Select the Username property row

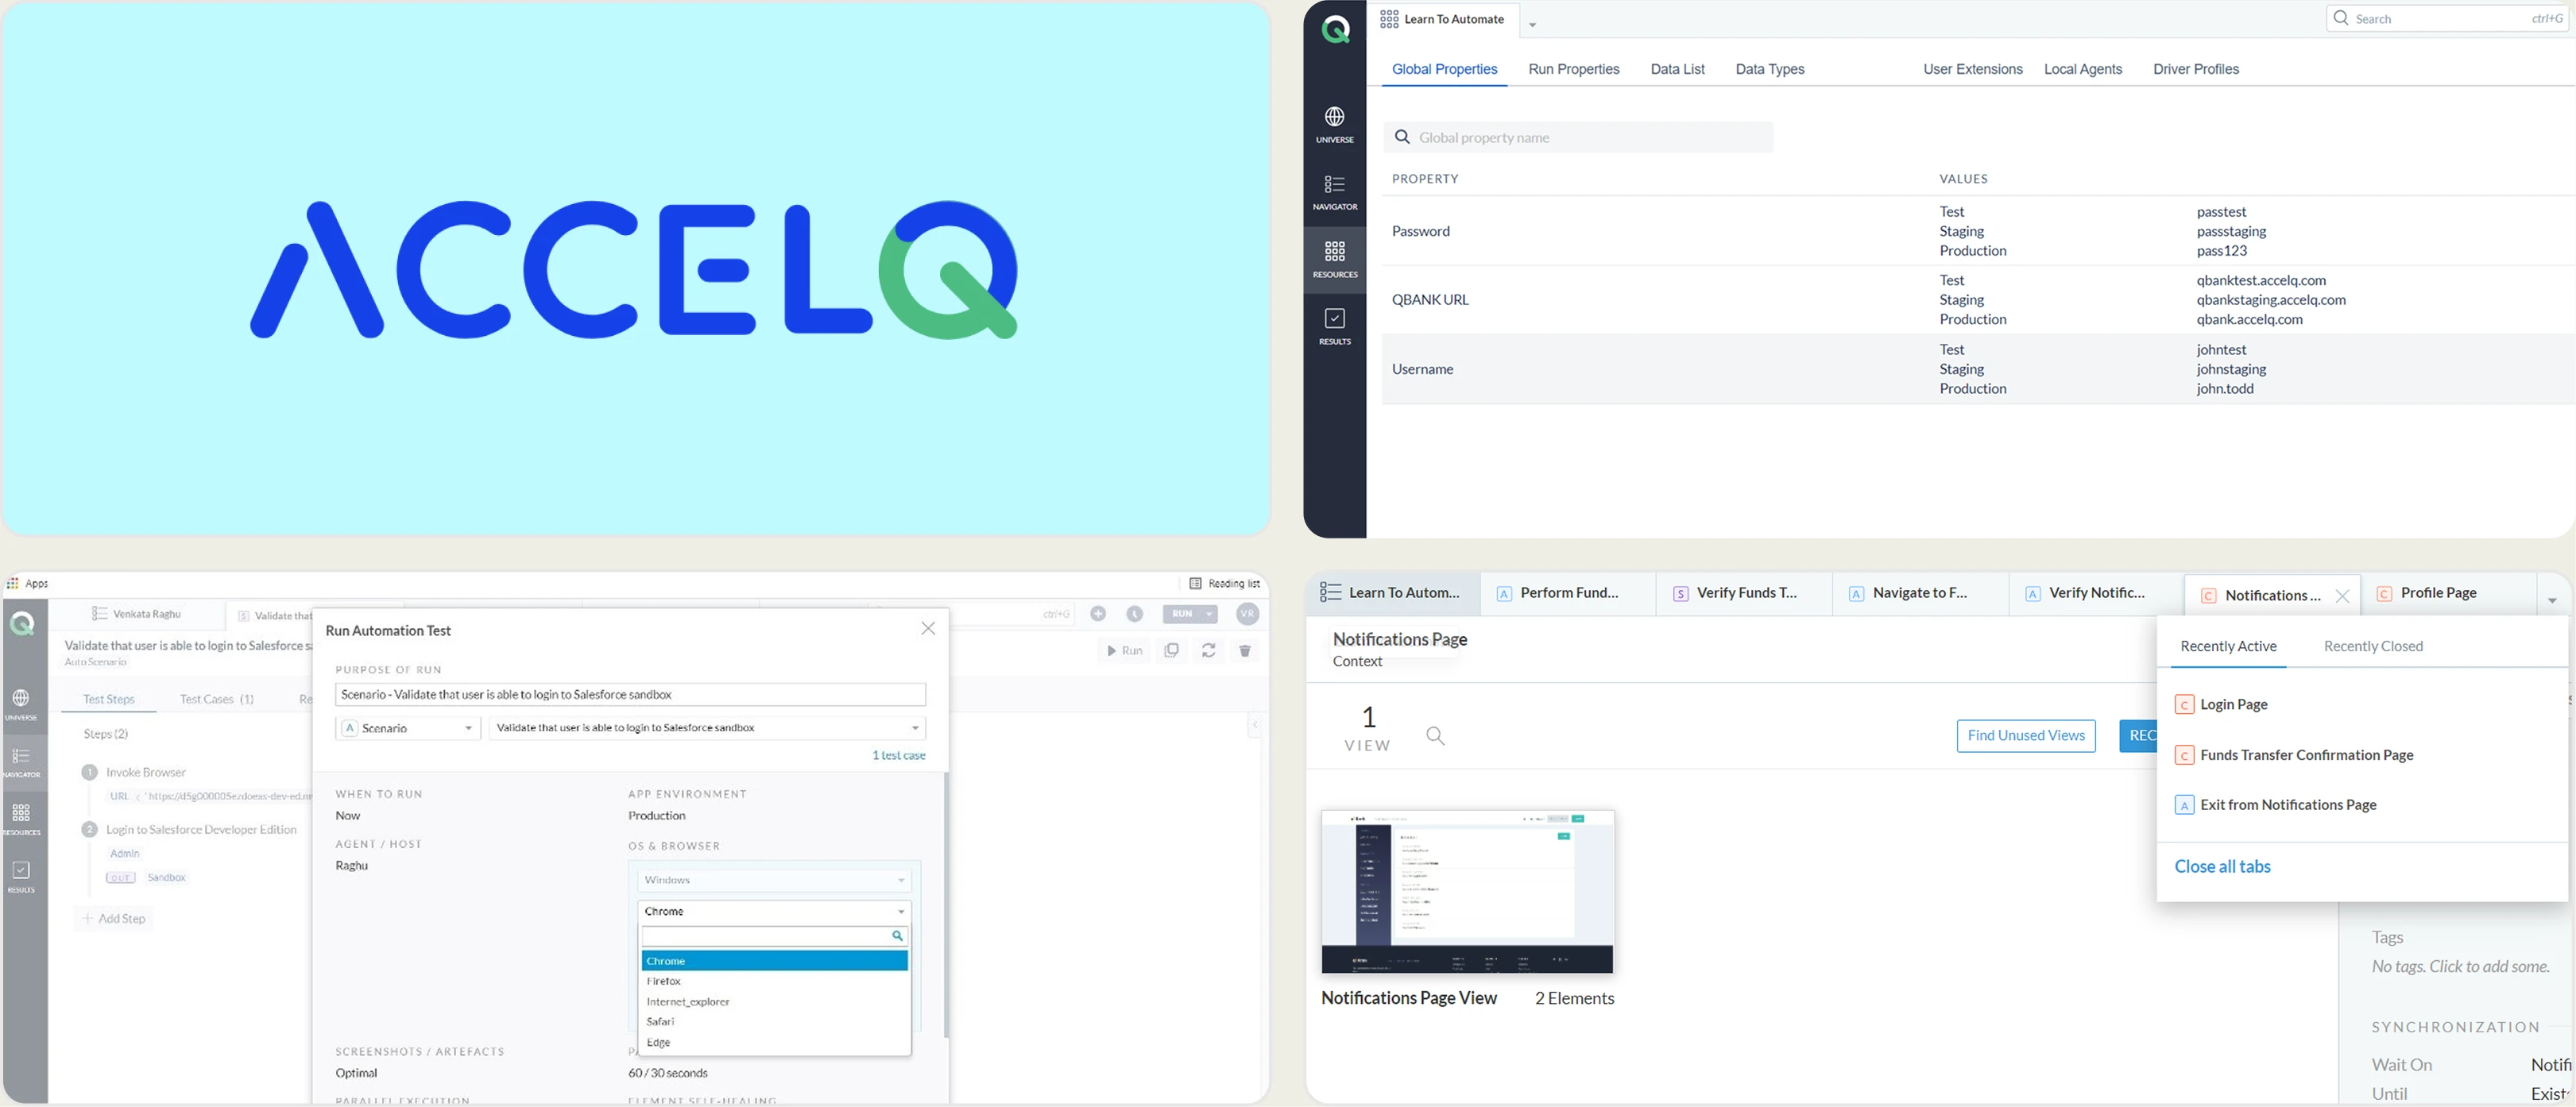1978,368
